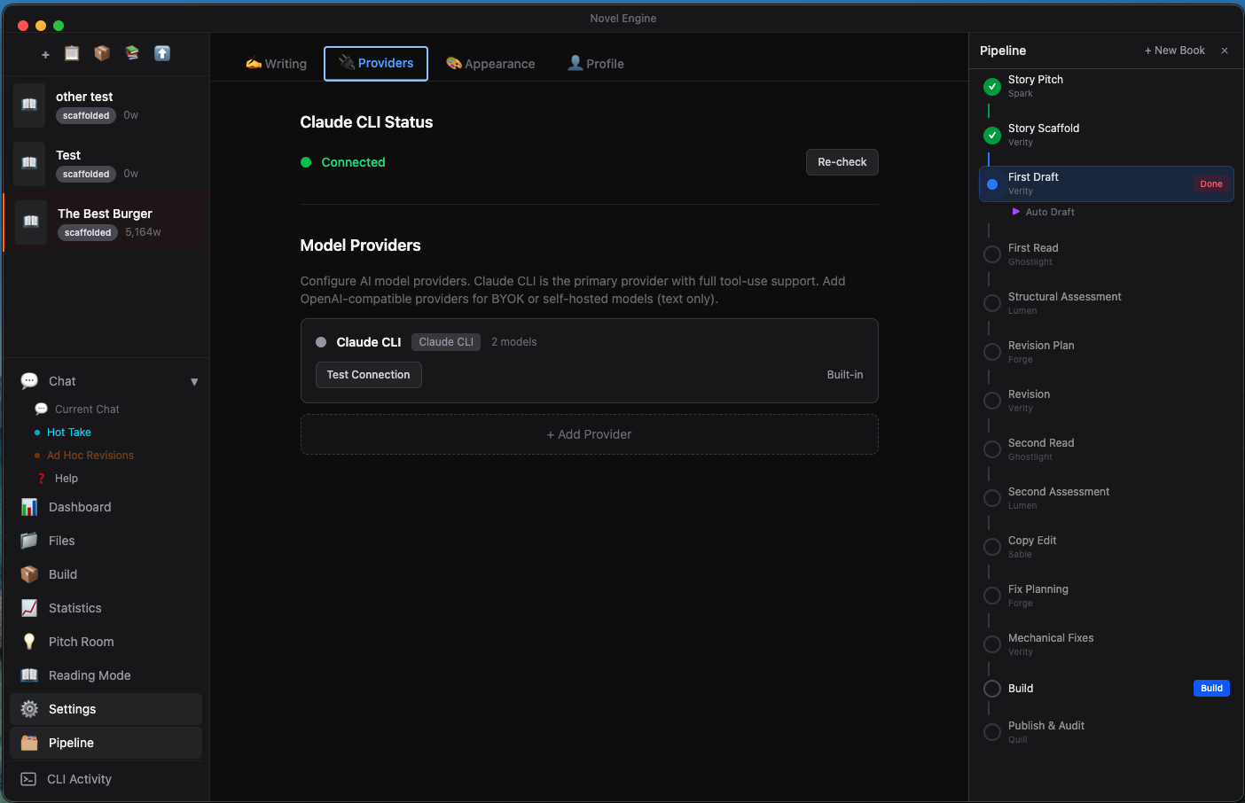Click the Reading Mode book icon

[29, 675]
